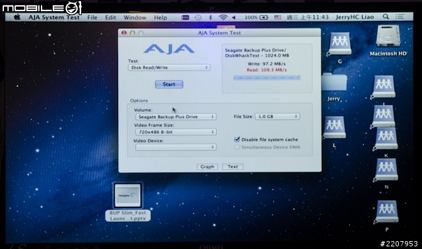
Task: Click the keyboard-like menu bar icon left of Time Machine
Action: (x=185, y=18)
